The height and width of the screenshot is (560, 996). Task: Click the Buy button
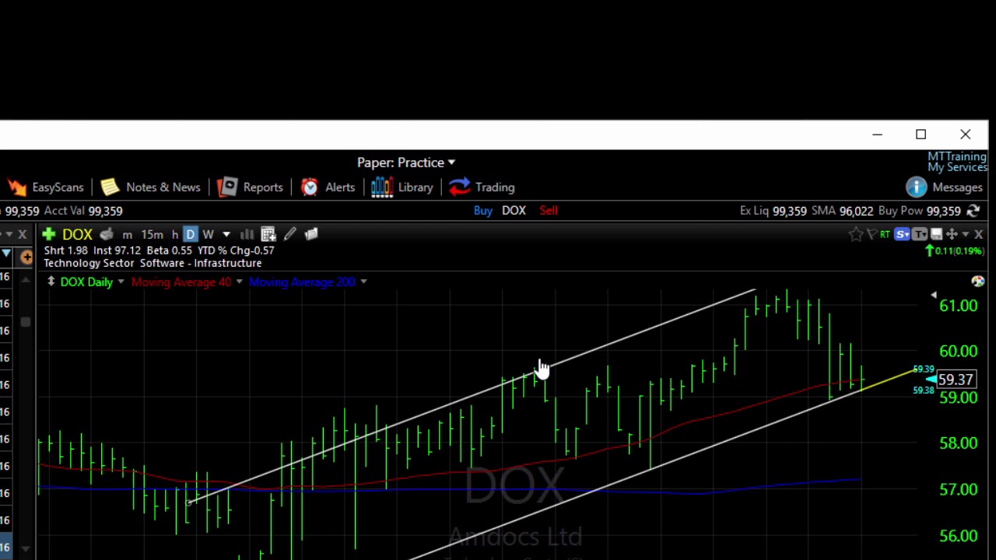point(482,211)
